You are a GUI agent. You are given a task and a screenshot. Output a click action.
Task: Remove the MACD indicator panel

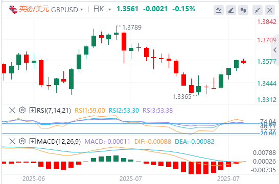(x=12, y=141)
